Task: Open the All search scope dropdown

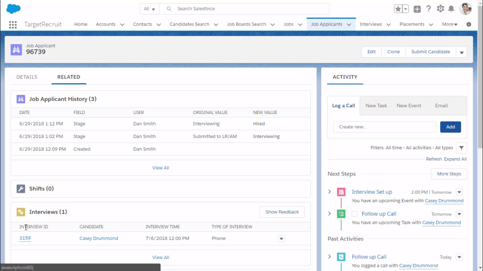Action: pos(149,9)
